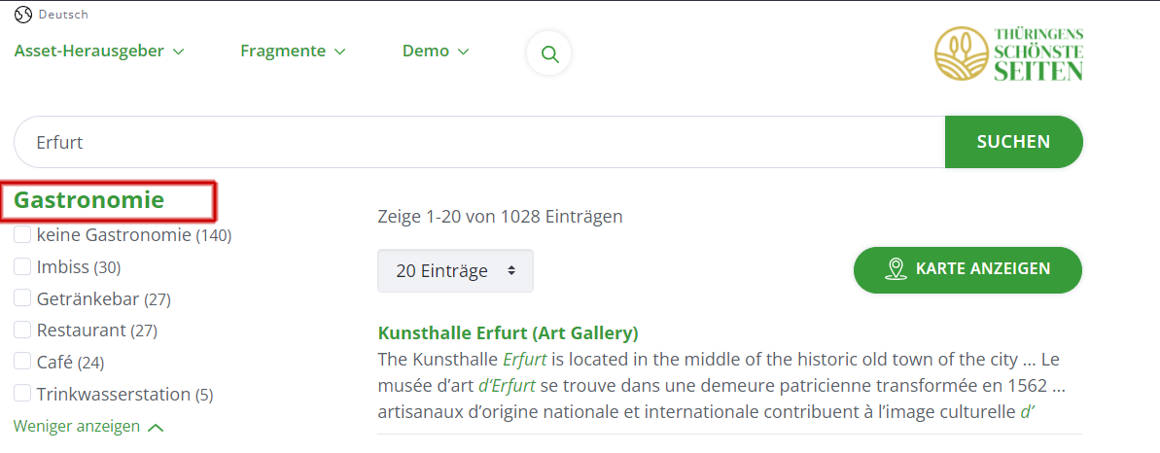Check the Restaurant filter option
The height and width of the screenshot is (453, 1160).
(x=23, y=330)
